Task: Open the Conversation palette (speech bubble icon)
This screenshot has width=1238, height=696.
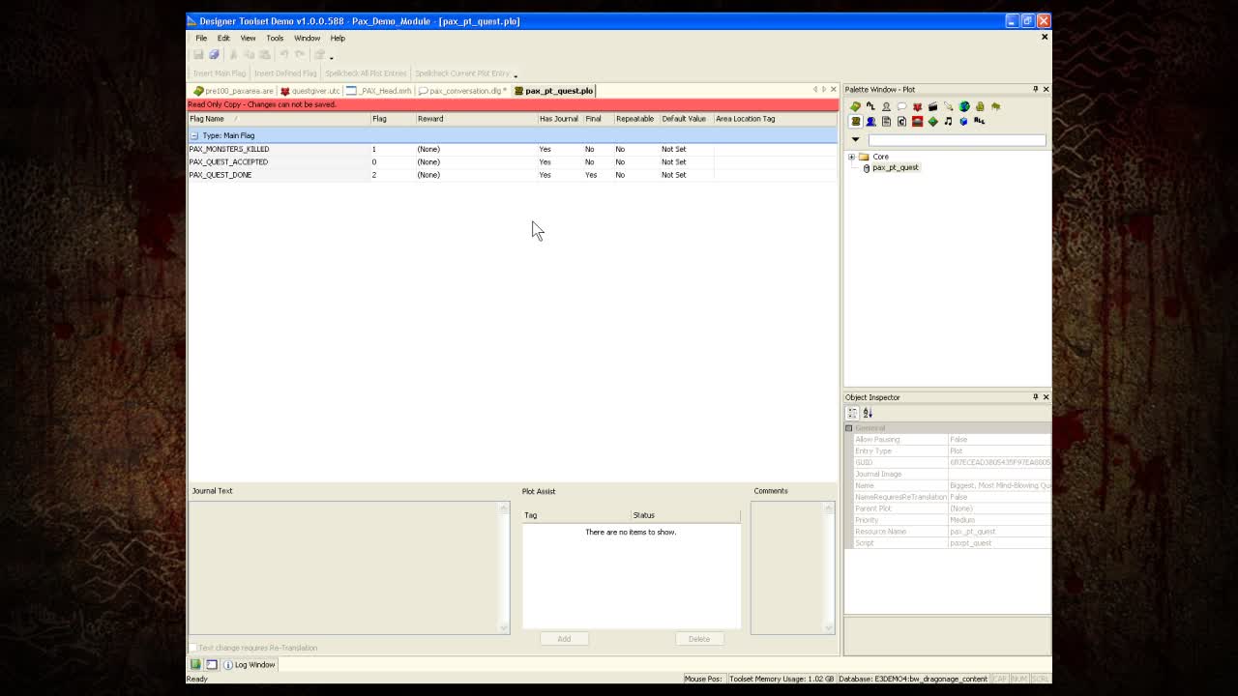Action: pyautogui.click(x=901, y=106)
